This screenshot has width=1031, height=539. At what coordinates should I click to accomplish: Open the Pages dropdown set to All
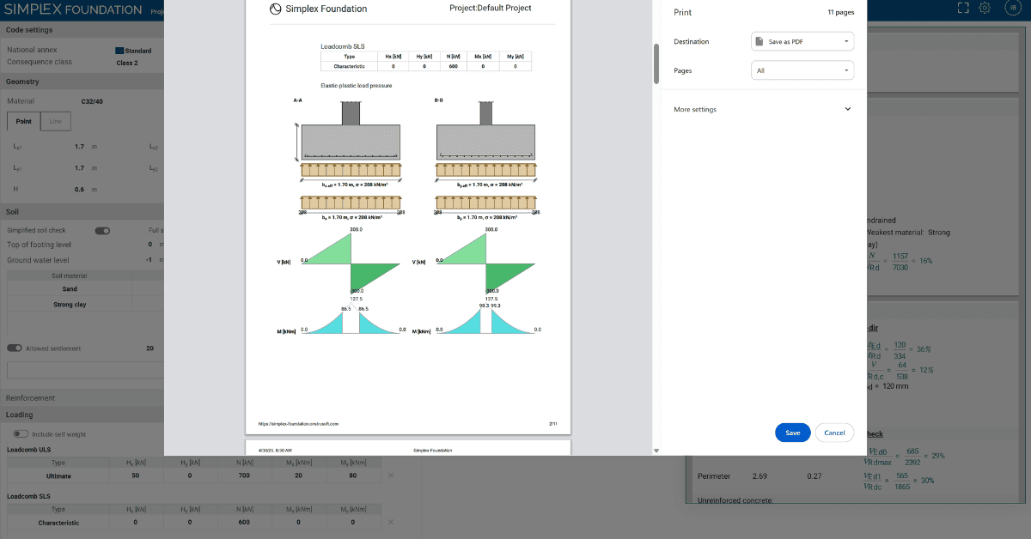click(802, 70)
